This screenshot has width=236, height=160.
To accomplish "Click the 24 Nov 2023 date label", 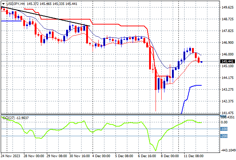I will [10, 156].
